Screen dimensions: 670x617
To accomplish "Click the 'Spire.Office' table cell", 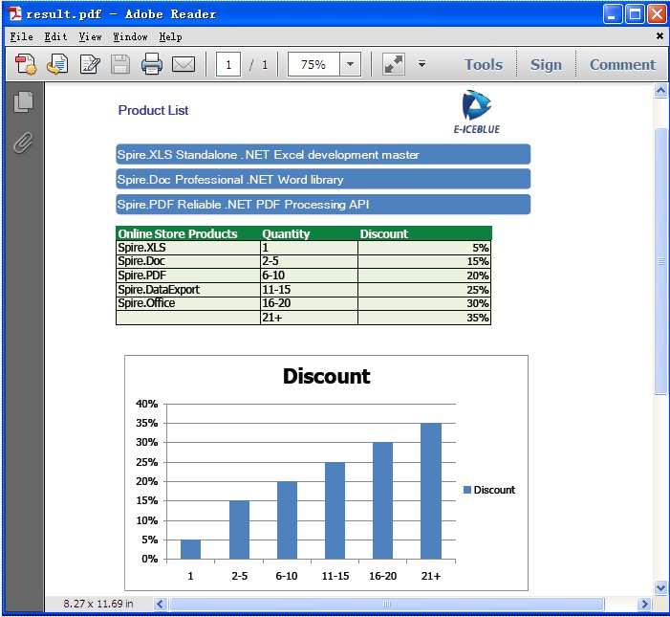I will coord(188,303).
